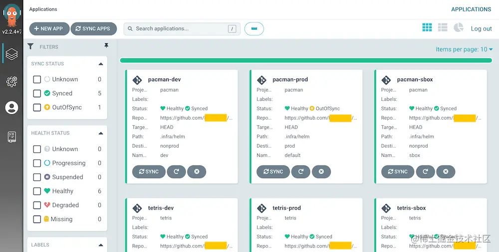Create a new app
Screen dimensions: 499x252
point(49,28)
